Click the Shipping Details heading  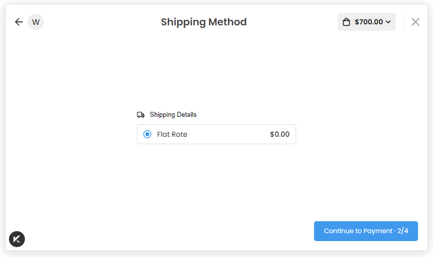(173, 115)
